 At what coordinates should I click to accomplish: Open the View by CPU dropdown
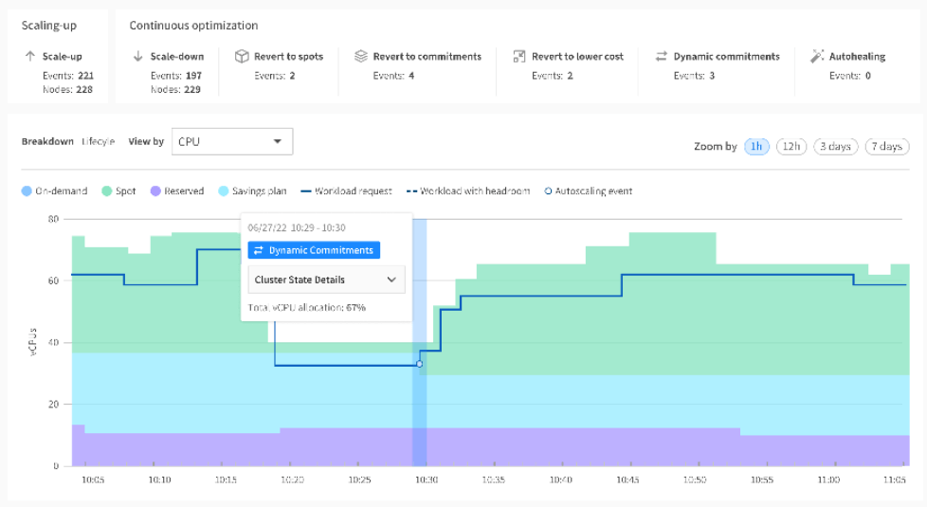point(231,142)
